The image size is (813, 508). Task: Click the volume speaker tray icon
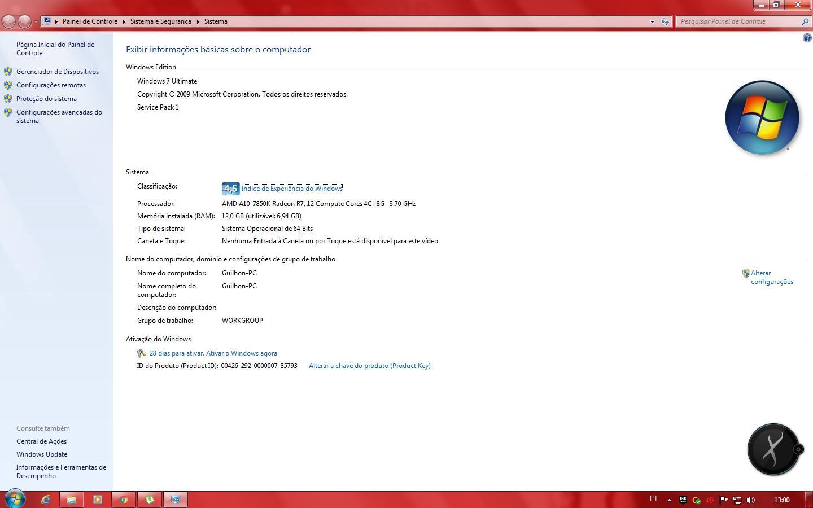[750, 500]
